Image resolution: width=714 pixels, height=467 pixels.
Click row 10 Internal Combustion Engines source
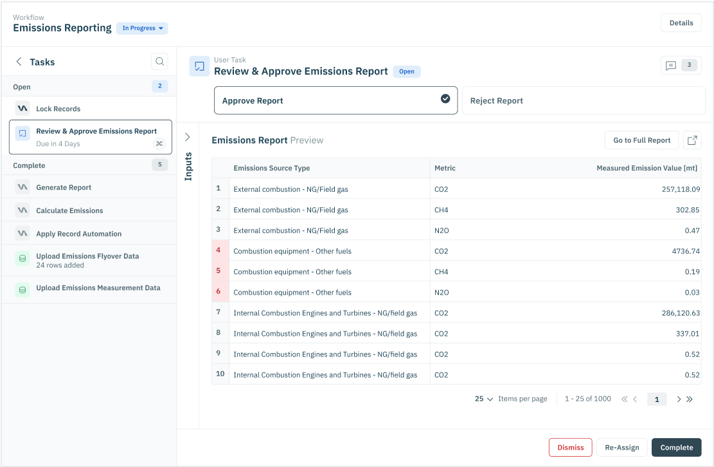pyautogui.click(x=325, y=375)
